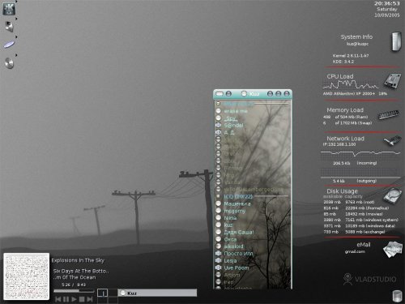Viewport: 405px width, 304px height.
Task: Collapse the top contact group in list
Action: pyautogui.click(x=218, y=103)
